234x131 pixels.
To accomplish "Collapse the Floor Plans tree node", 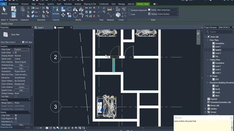I will click(x=208, y=40).
